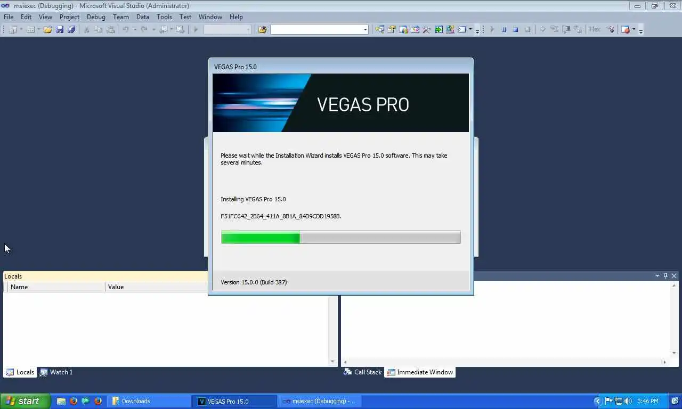Click the Cut scissors icon
The width and height of the screenshot is (682, 409).
(x=86, y=29)
